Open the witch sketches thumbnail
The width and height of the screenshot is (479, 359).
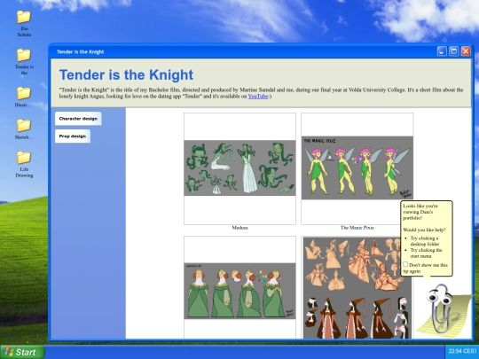357,287
